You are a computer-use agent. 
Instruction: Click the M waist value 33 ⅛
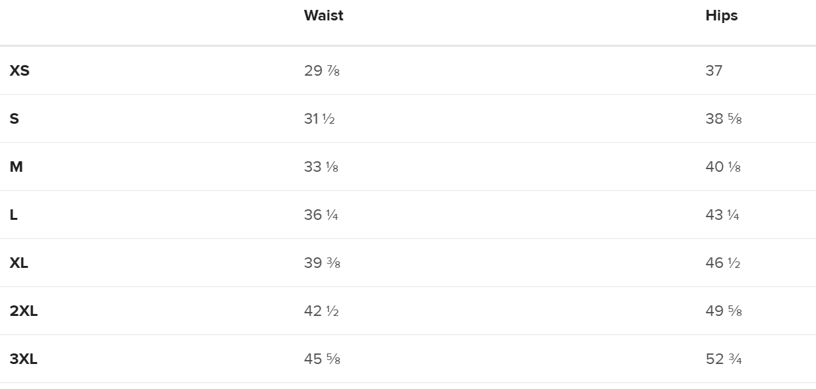(x=321, y=167)
